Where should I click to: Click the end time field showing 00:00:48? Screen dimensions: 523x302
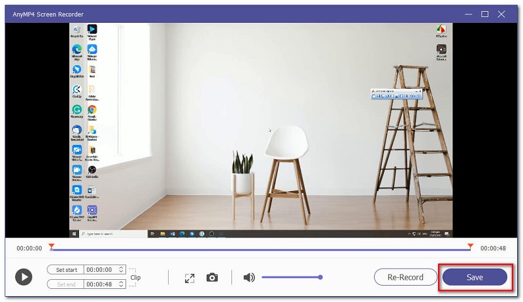click(x=100, y=284)
